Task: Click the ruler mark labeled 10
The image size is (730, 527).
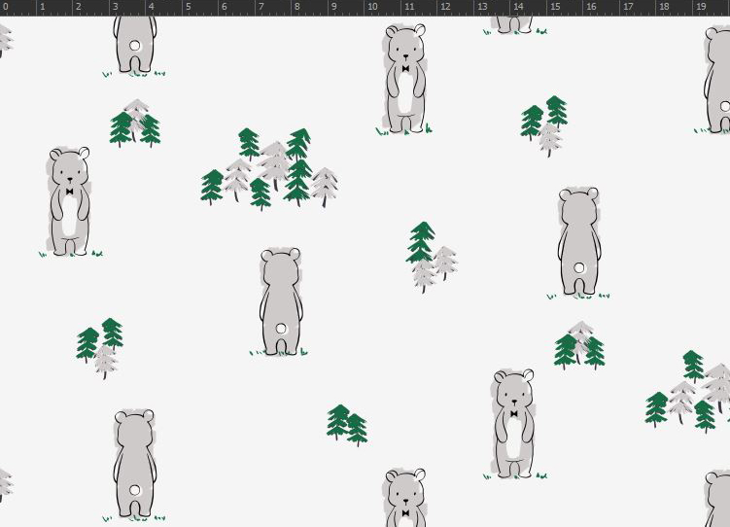Action: point(372,7)
